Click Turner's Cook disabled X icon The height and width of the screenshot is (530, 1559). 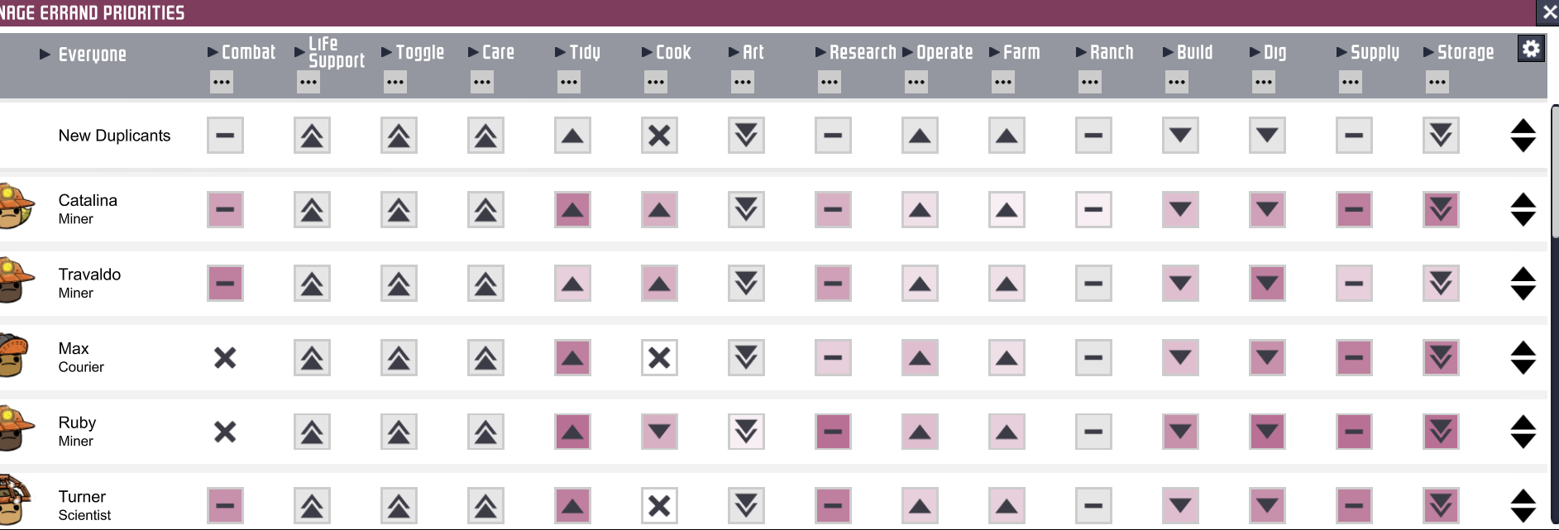click(x=659, y=506)
